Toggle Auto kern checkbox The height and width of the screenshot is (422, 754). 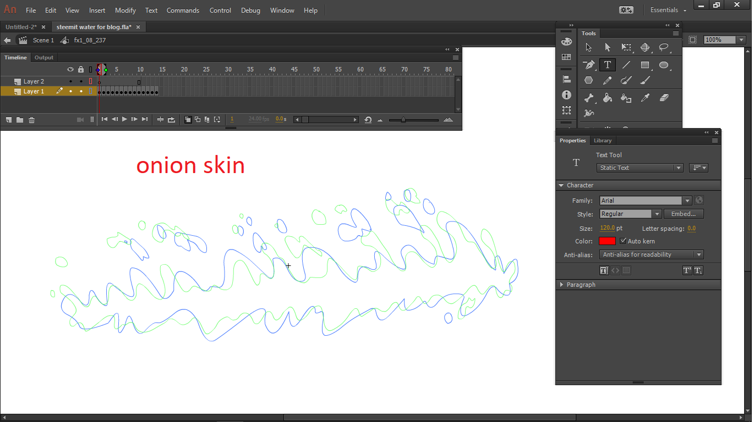coord(623,241)
